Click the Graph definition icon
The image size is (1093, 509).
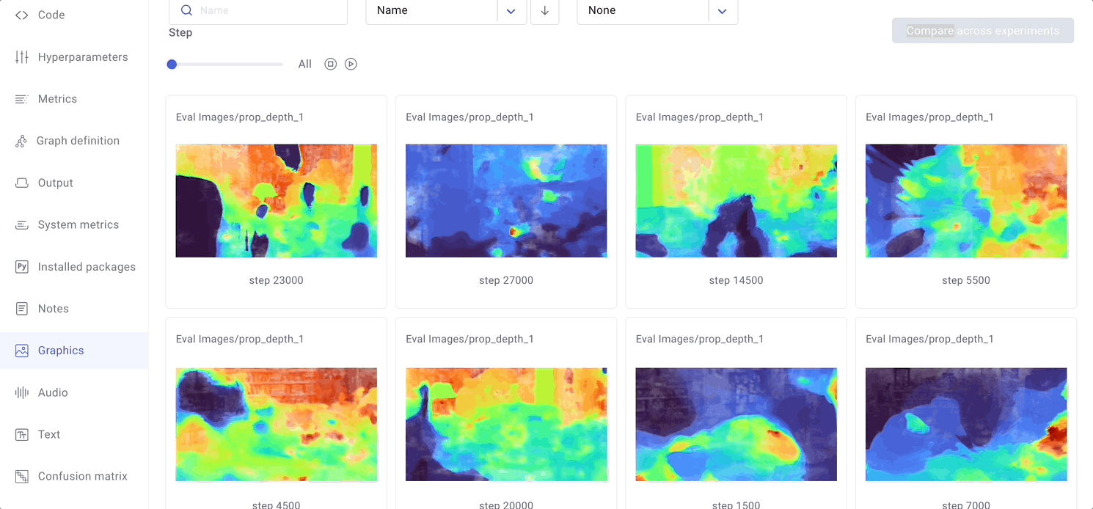coord(21,141)
